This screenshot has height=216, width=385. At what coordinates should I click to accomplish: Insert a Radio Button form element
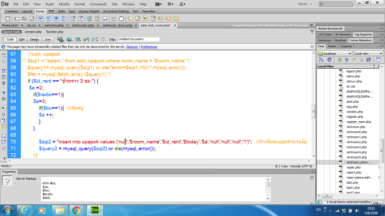tap(56, 19)
